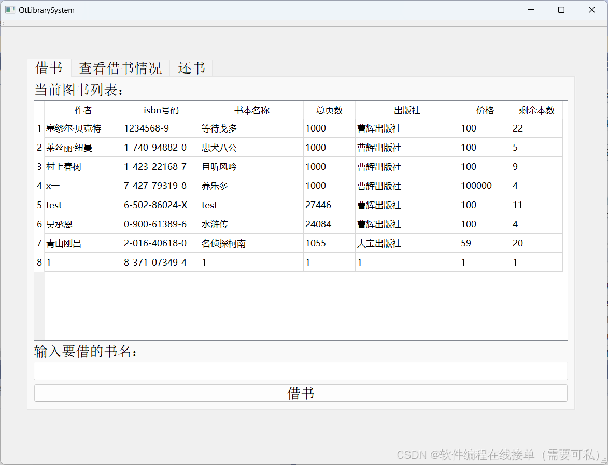The height and width of the screenshot is (465, 608).
Task: Select the page count 27446
Action: 329,205
